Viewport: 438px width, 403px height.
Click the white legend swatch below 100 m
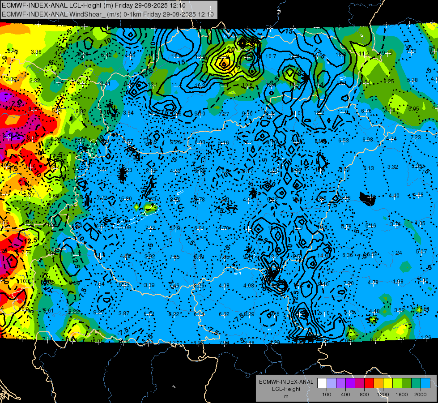322,383
